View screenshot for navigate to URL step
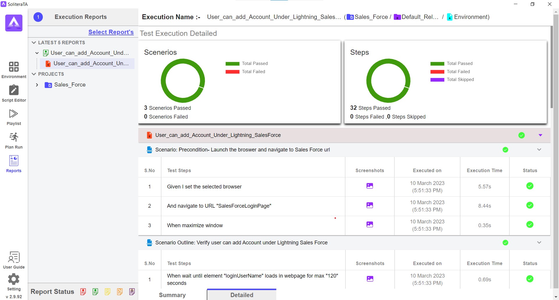Image resolution: width=559 pixels, height=300 pixels. pyautogui.click(x=370, y=205)
